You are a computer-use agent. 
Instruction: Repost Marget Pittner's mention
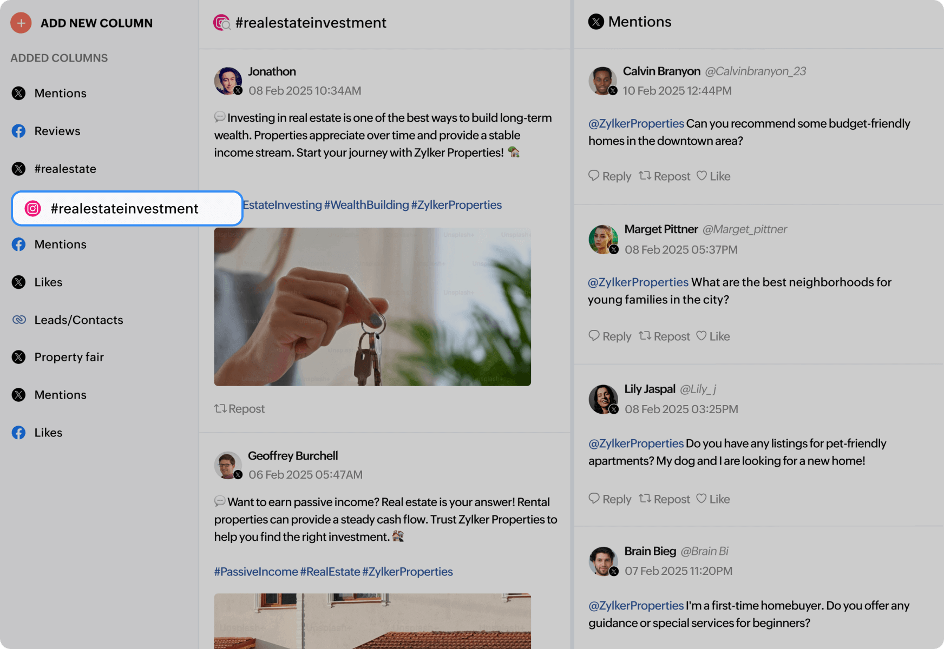tap(665, 336)
